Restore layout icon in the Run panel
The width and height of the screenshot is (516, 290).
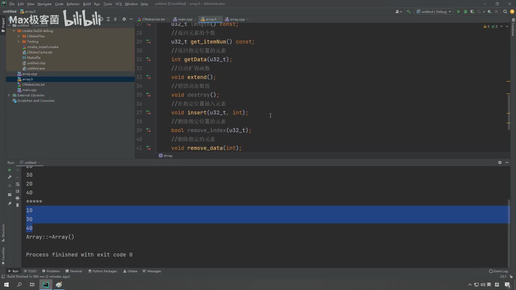[10, 195]
